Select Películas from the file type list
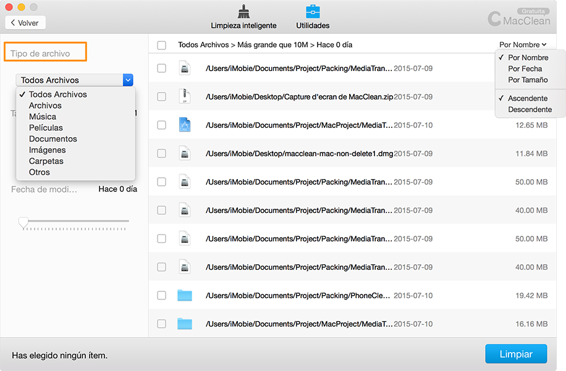 [x=46, y=128]
